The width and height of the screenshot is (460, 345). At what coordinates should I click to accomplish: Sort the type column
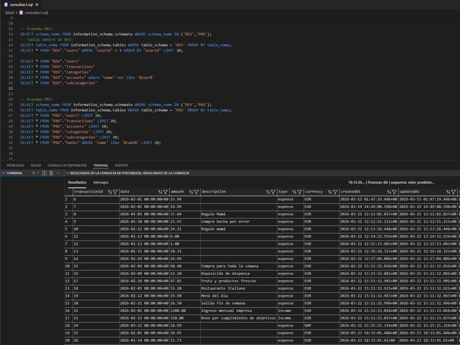click(294, 192)
